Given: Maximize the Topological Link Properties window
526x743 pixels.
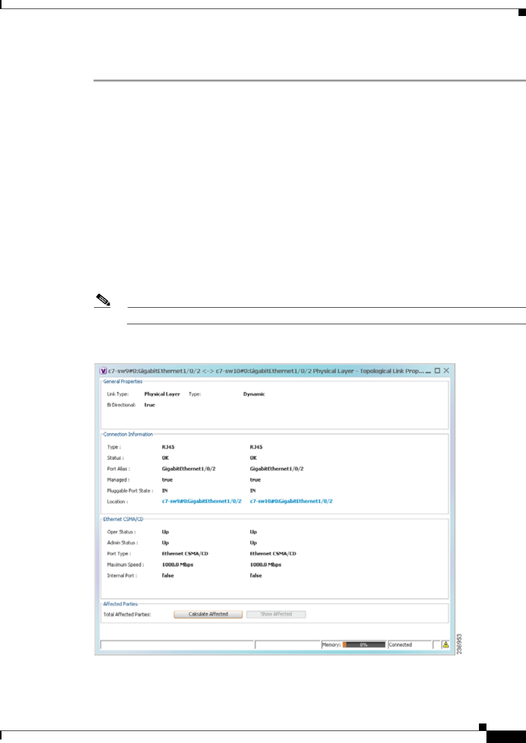Looking at the screenshot, I should (x=437, y=371).
